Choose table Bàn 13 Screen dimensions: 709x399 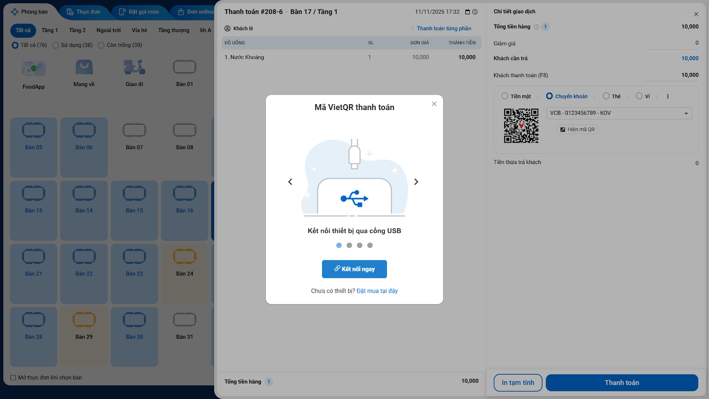click(x=34, y=211)
